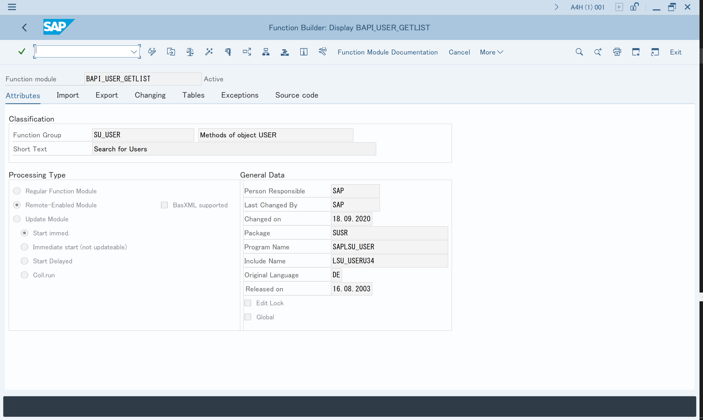Click the Display/Change glasses-pencil icon
The image size is (703, 420).
(152, 52)
